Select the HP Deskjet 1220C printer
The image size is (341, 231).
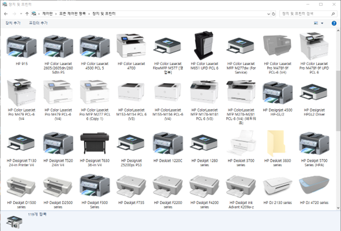[x=168, y=147]
